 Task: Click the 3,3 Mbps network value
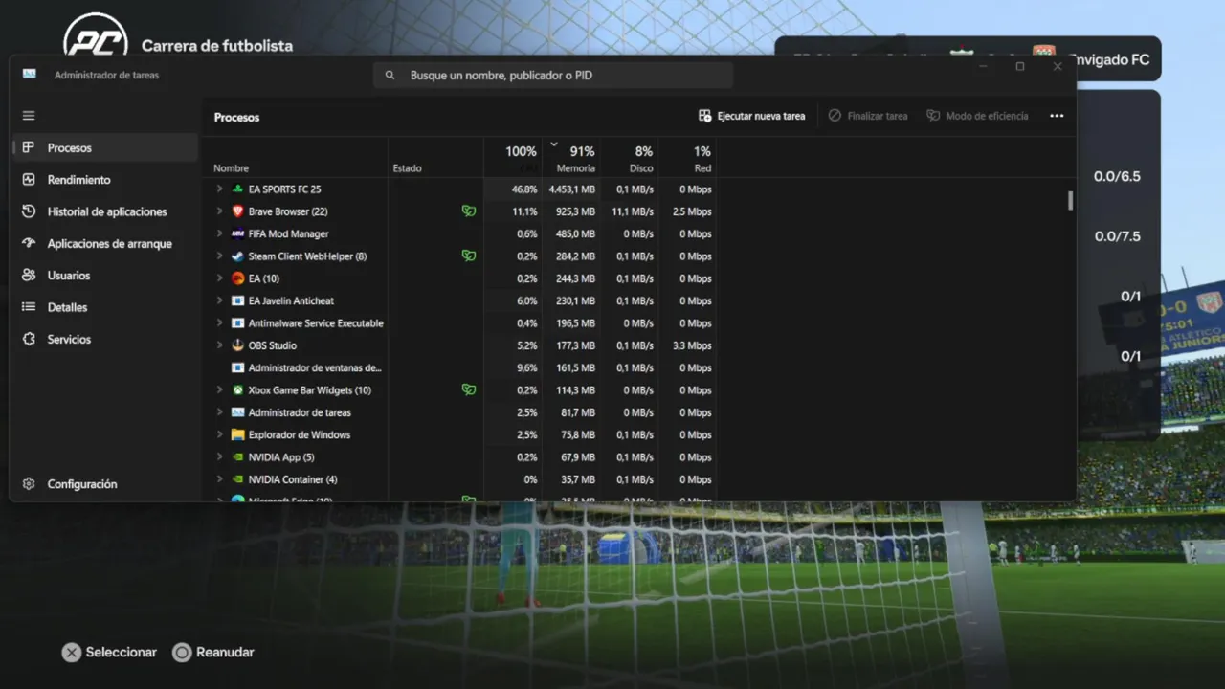pos(693,345)
